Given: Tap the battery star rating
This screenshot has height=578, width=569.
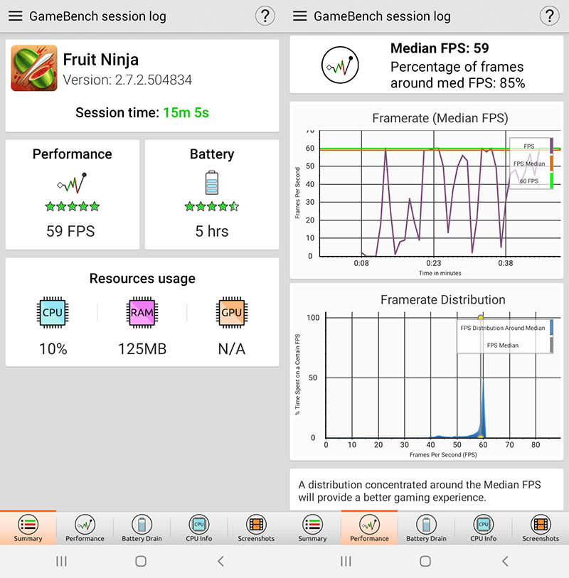Looking at the screenshot, I should pyautogui.click(x=212, y=206).
